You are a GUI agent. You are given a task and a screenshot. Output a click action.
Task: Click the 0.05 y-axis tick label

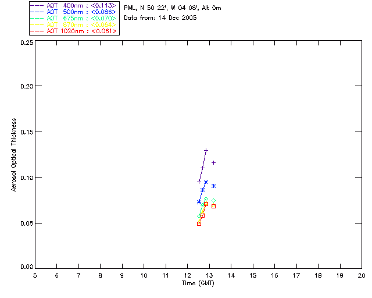pyautogui.click(x=27, y=223)
